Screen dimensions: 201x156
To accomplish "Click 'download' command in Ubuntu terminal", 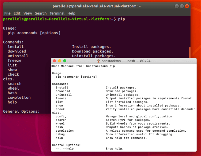I will [x=17, y=51].
